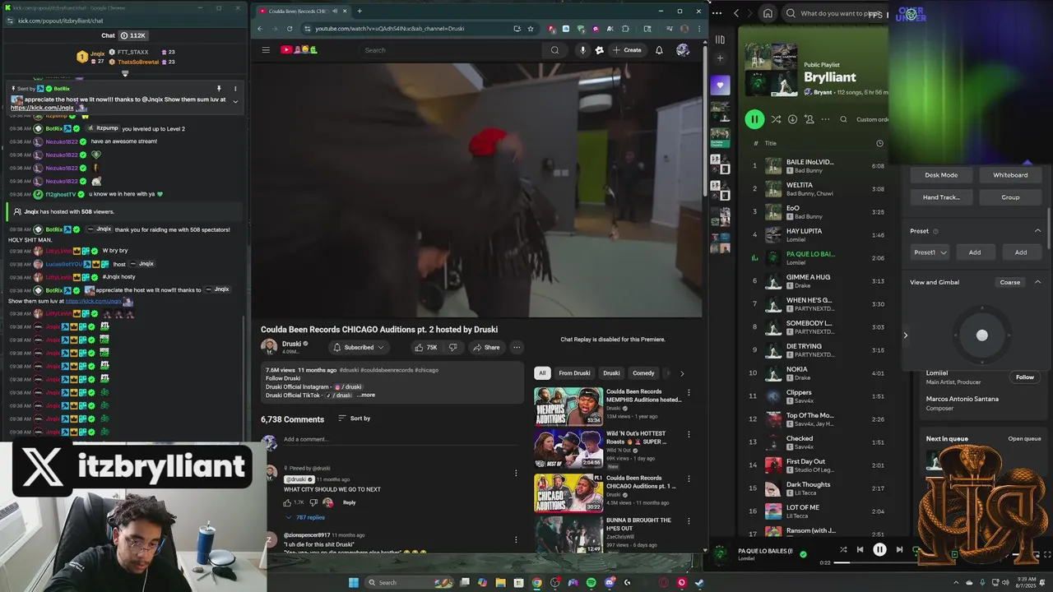Pause from Spotify bottom player bar

click(x=879, y=550)
